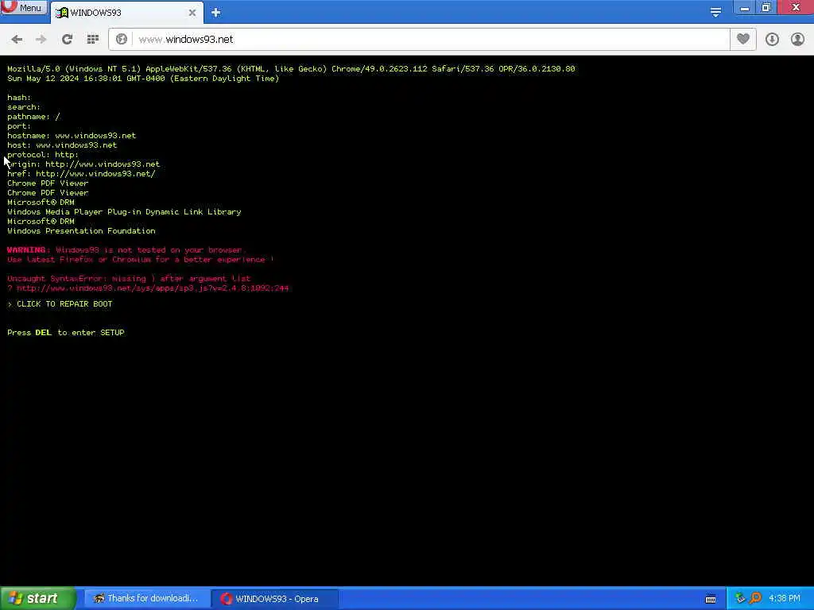Close the WINDOWS93 tab
814x610 pixels.
(192, 13)
